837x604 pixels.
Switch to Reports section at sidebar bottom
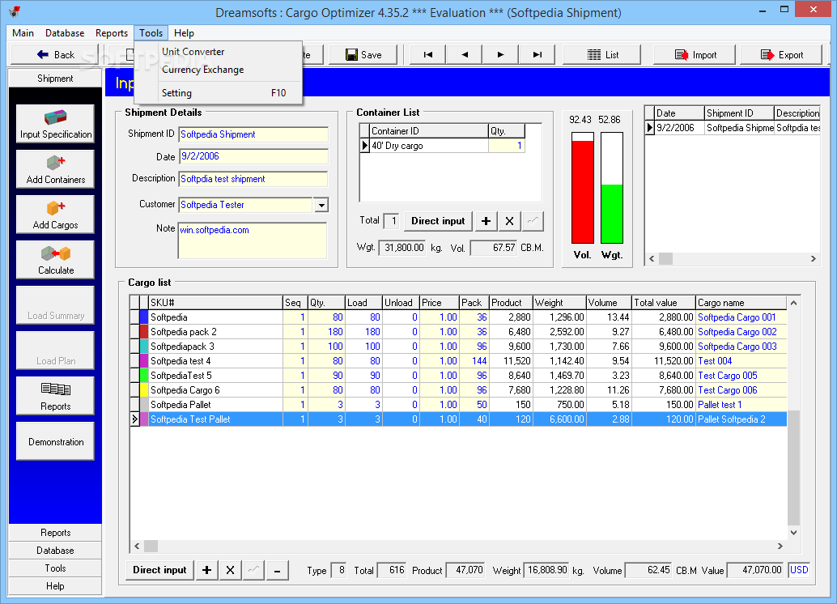tap(55, 533)
